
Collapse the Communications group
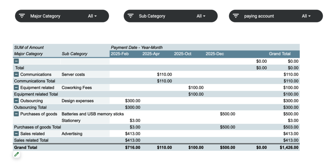[x=16, y=74]
